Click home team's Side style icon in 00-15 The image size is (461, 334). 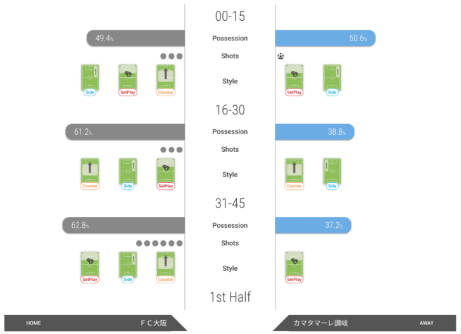tap(90, 78)
